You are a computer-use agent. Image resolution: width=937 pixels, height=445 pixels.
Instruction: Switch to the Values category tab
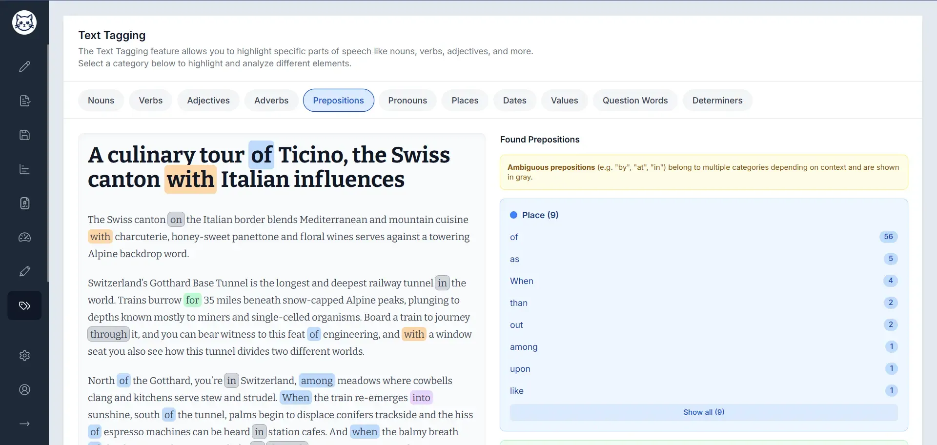pos(564,101)
